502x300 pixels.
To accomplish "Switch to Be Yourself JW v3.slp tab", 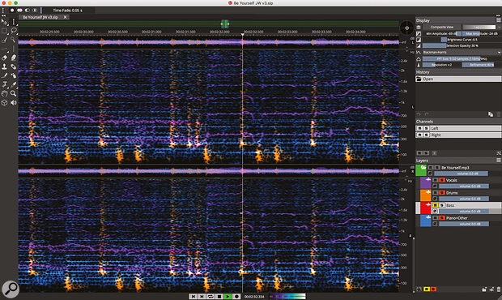I will click(40, 17).
